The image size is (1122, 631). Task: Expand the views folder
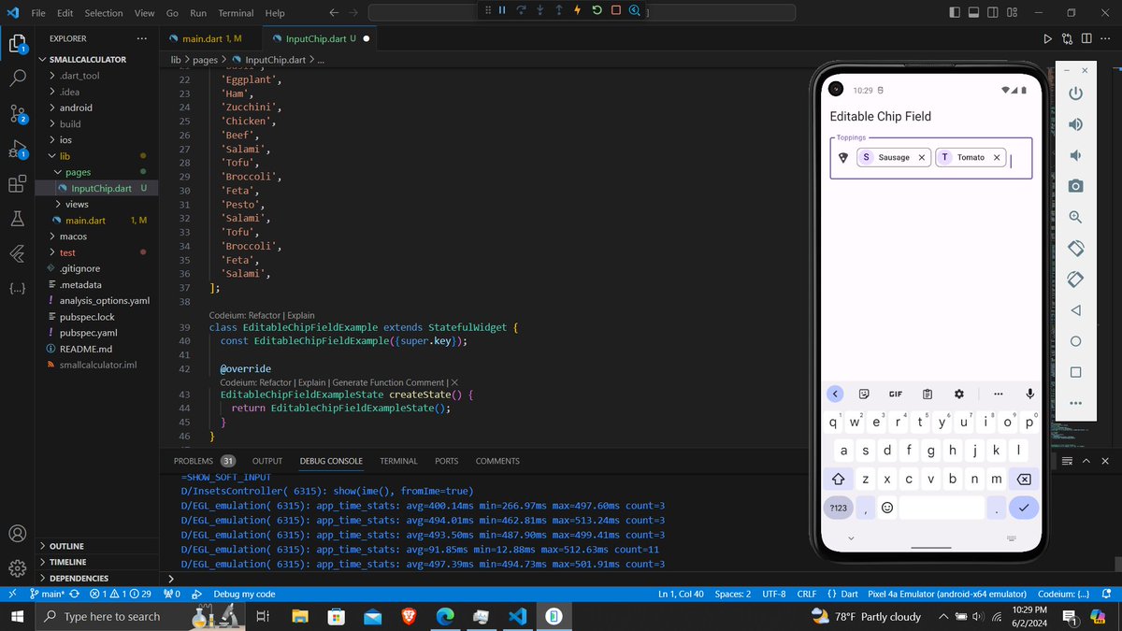(x=78, y=204)
